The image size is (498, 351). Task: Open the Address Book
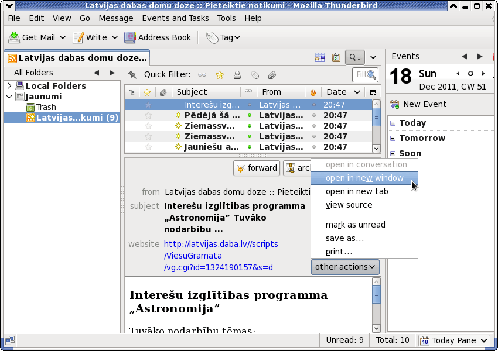pyautogui.click(x=158, y=37)
